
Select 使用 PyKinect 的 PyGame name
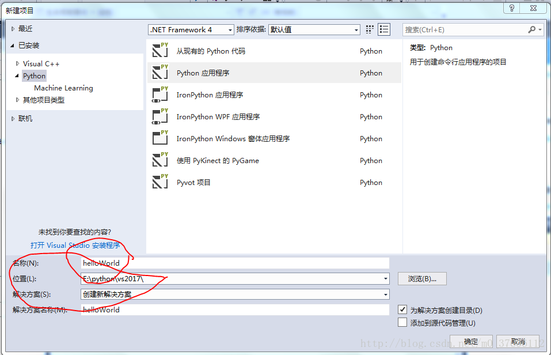coord(218,160)
